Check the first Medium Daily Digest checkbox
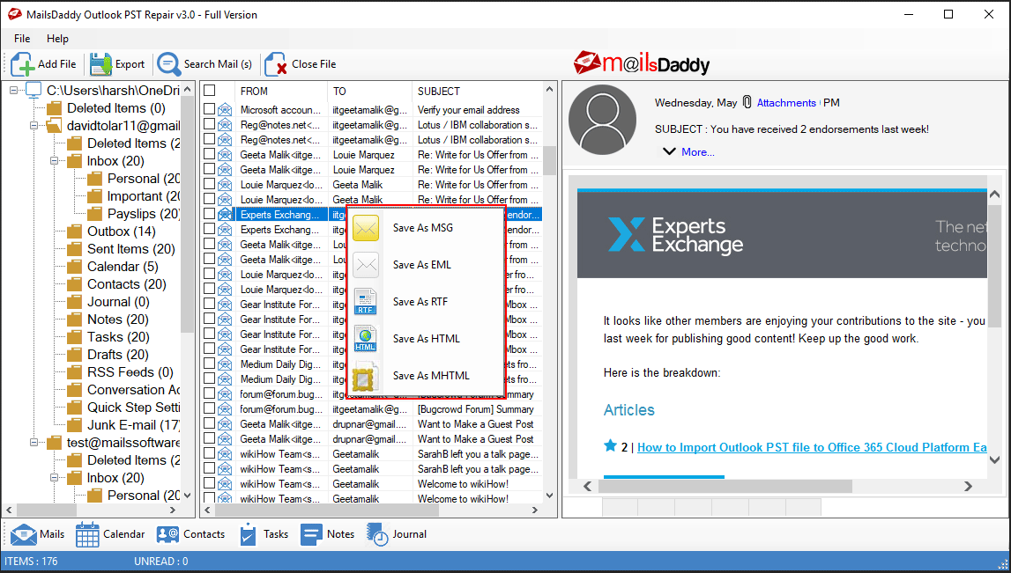Image resolution: width=1011 pixels, height=573 pixels. [x=209, y=364]
